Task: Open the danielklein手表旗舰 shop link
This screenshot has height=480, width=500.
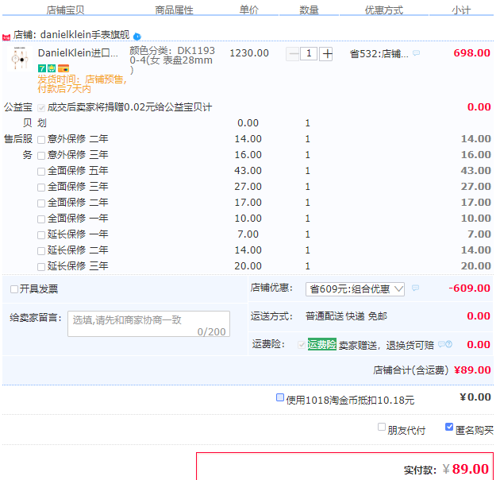Action: pyautogui.click(x=85, y=34)
